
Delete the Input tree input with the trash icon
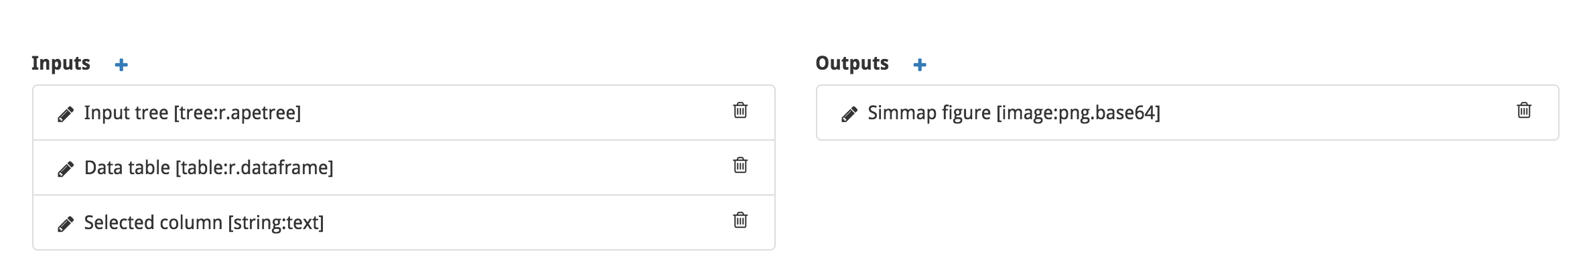pyautogui.click(x=740, y=110)
